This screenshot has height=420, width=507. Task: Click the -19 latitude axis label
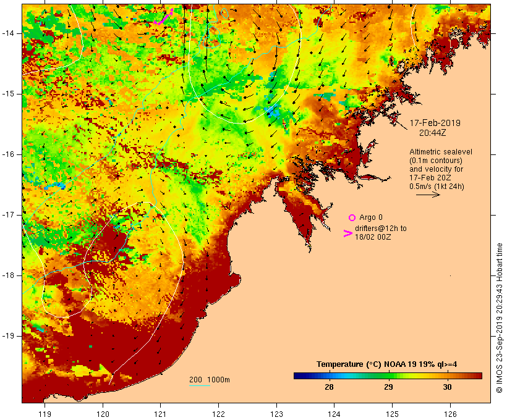point(8,335)
